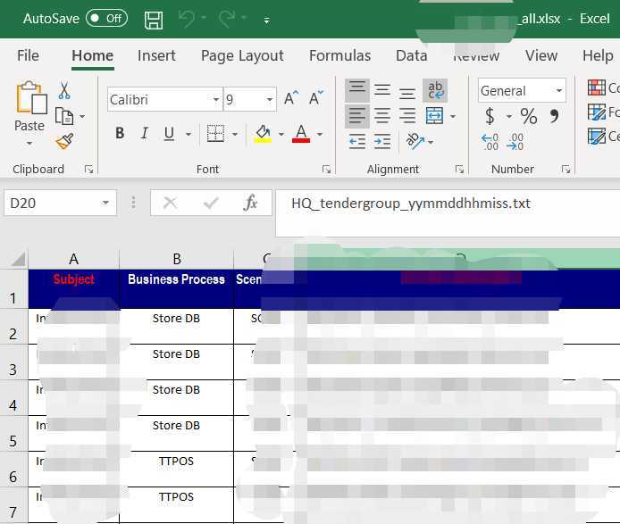Increase indent
The width and height of the screenshot is (620, 524).
(382, 141)
